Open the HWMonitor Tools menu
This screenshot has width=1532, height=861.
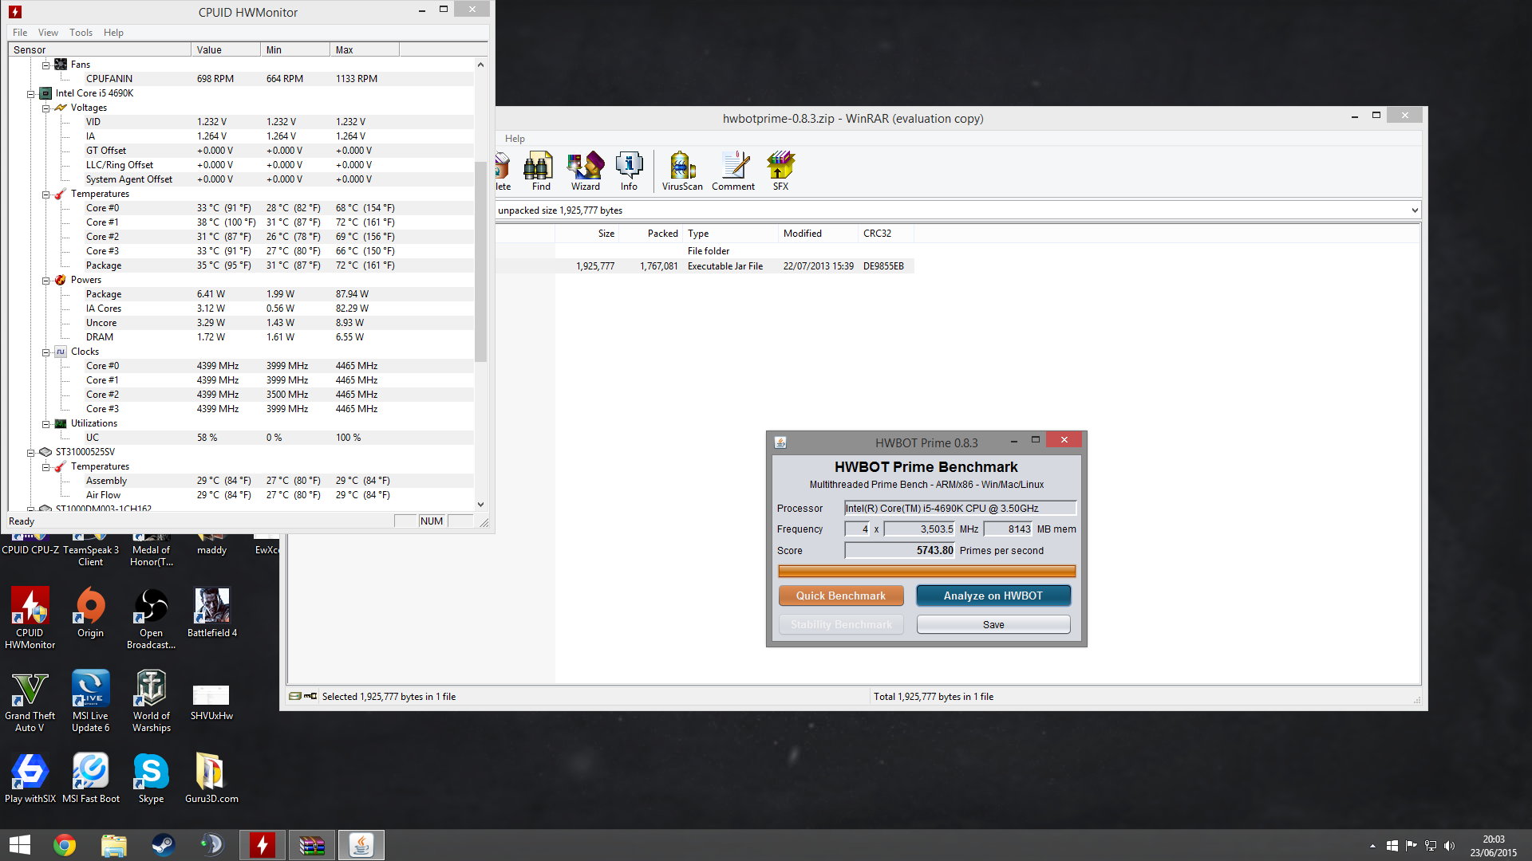tap(81, 33)
